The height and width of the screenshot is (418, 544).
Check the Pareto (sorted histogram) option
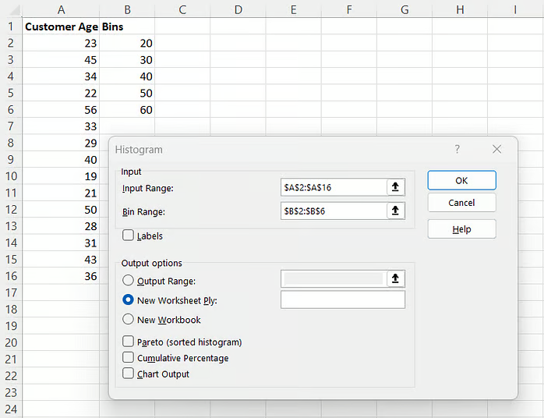coord(129,342)
